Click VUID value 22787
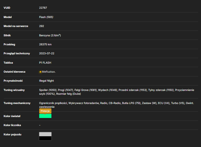 click(43, 8)
